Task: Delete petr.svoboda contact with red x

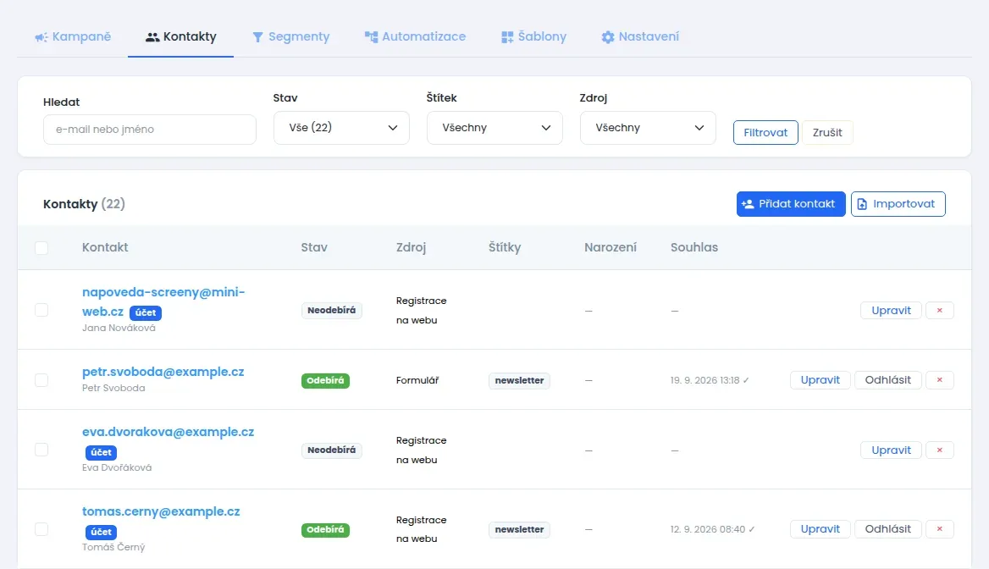Action: (x=939, y=379)
